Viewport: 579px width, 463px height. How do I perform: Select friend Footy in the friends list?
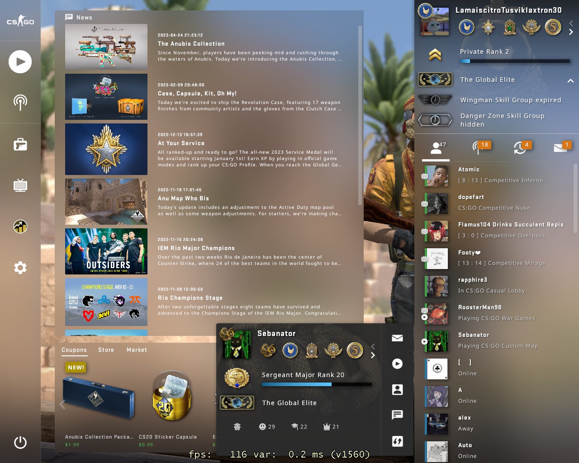tap(496, 258)
